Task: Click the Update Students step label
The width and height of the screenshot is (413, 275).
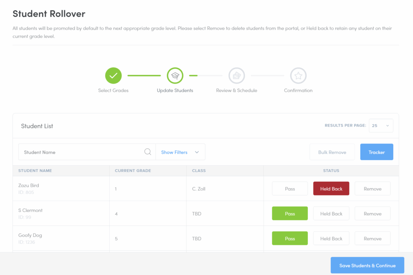Action: pos(175,90)
